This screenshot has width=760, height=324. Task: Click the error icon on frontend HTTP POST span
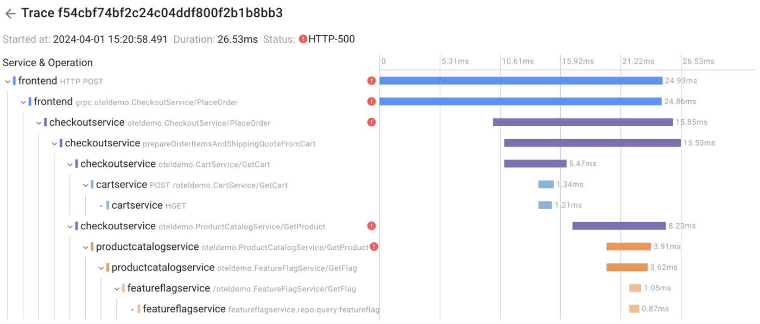pyautogui.click(x=371, y=80)
